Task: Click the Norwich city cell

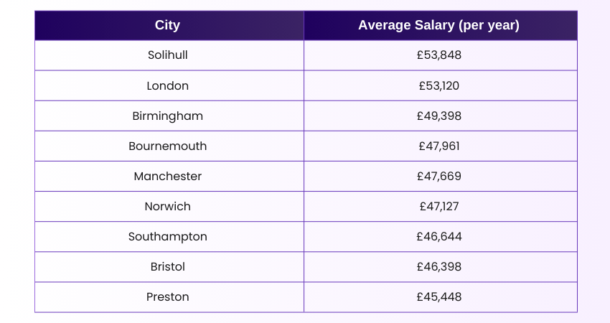Action: click(168, 206)
